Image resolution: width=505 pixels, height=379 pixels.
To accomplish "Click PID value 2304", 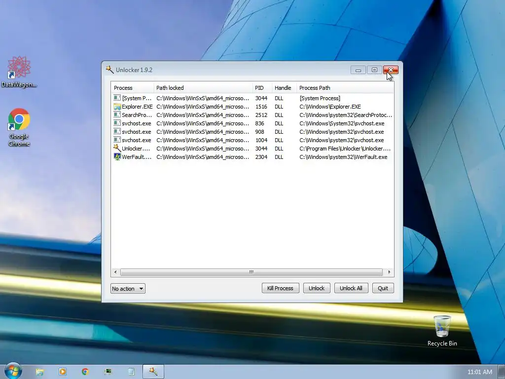I will [x=261, y=157].
